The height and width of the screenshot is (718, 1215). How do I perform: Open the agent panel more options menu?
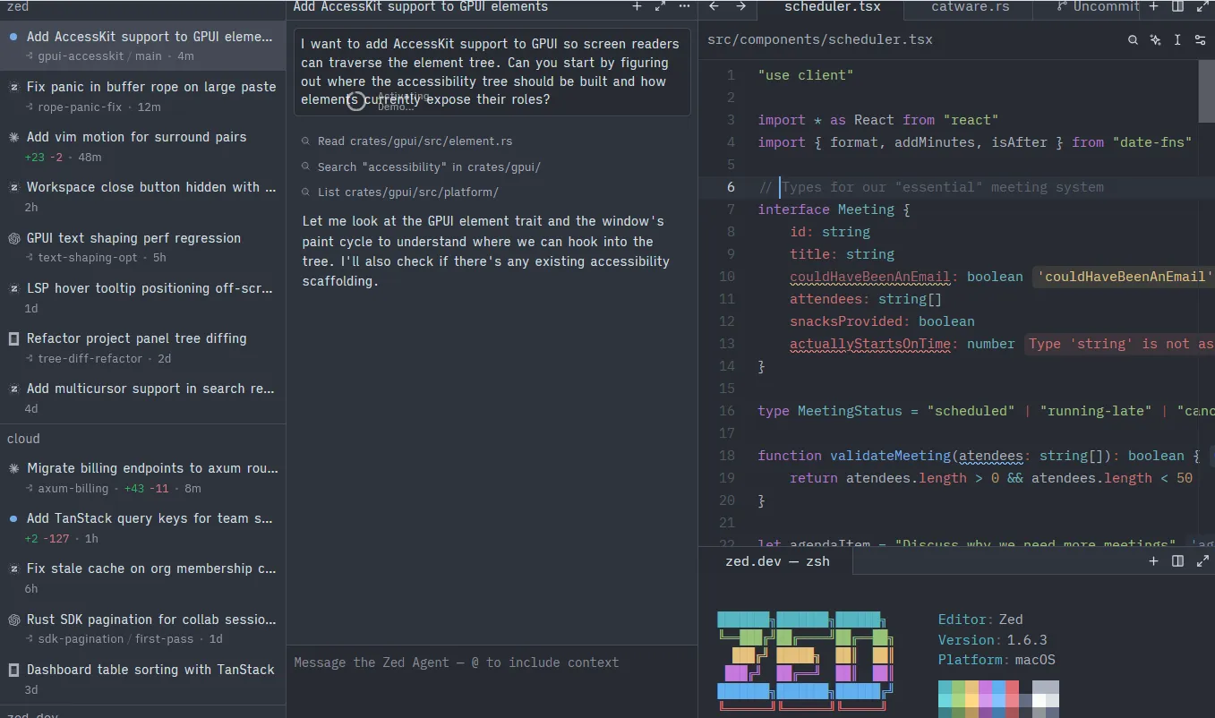point(684,6)
